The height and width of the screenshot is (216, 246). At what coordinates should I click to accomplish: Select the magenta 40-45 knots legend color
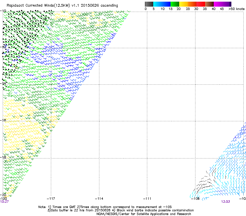218,4
